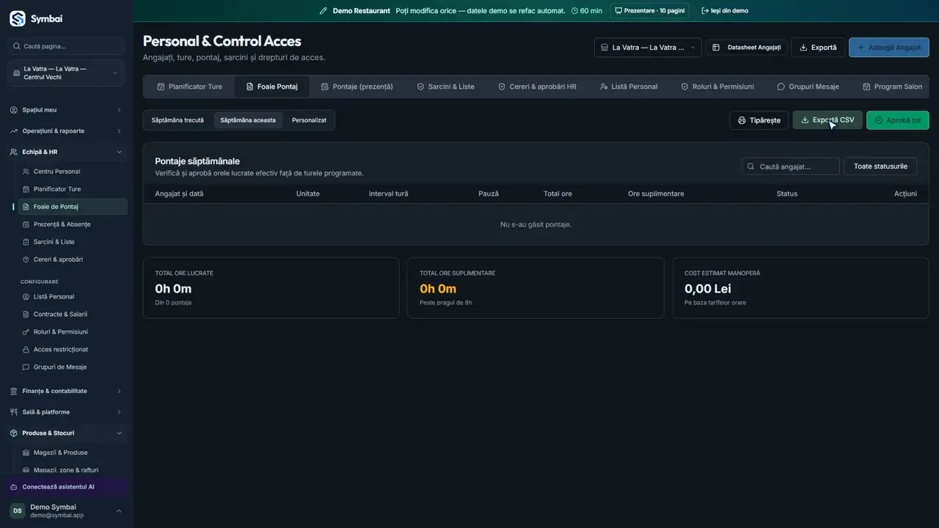Image resolution: width=939 pixels, height=528 pixels.
Task: Open the La Vatra dropdown in page header
Action: tap(648, 48)
